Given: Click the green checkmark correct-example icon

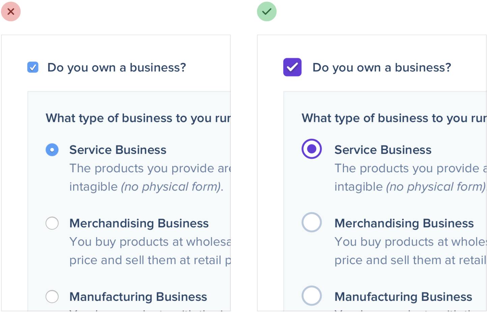Looking at the screenshot, I should tap(267, 11).
